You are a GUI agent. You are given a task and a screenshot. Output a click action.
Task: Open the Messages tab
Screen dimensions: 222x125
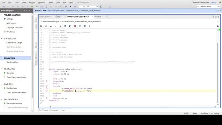click(x=54, y=110)
